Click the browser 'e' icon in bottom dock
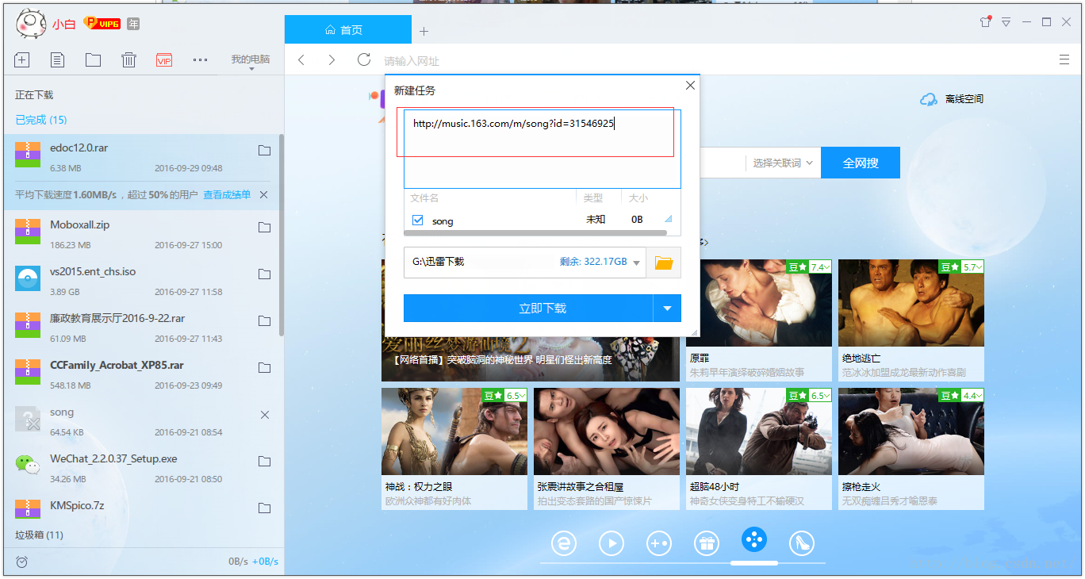Screen dimensions: 1085x579 [x=564, y=543]
